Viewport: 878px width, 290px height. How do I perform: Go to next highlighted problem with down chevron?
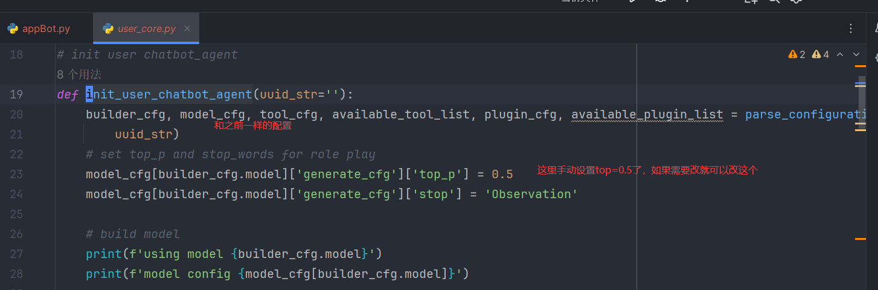point(856,54)
